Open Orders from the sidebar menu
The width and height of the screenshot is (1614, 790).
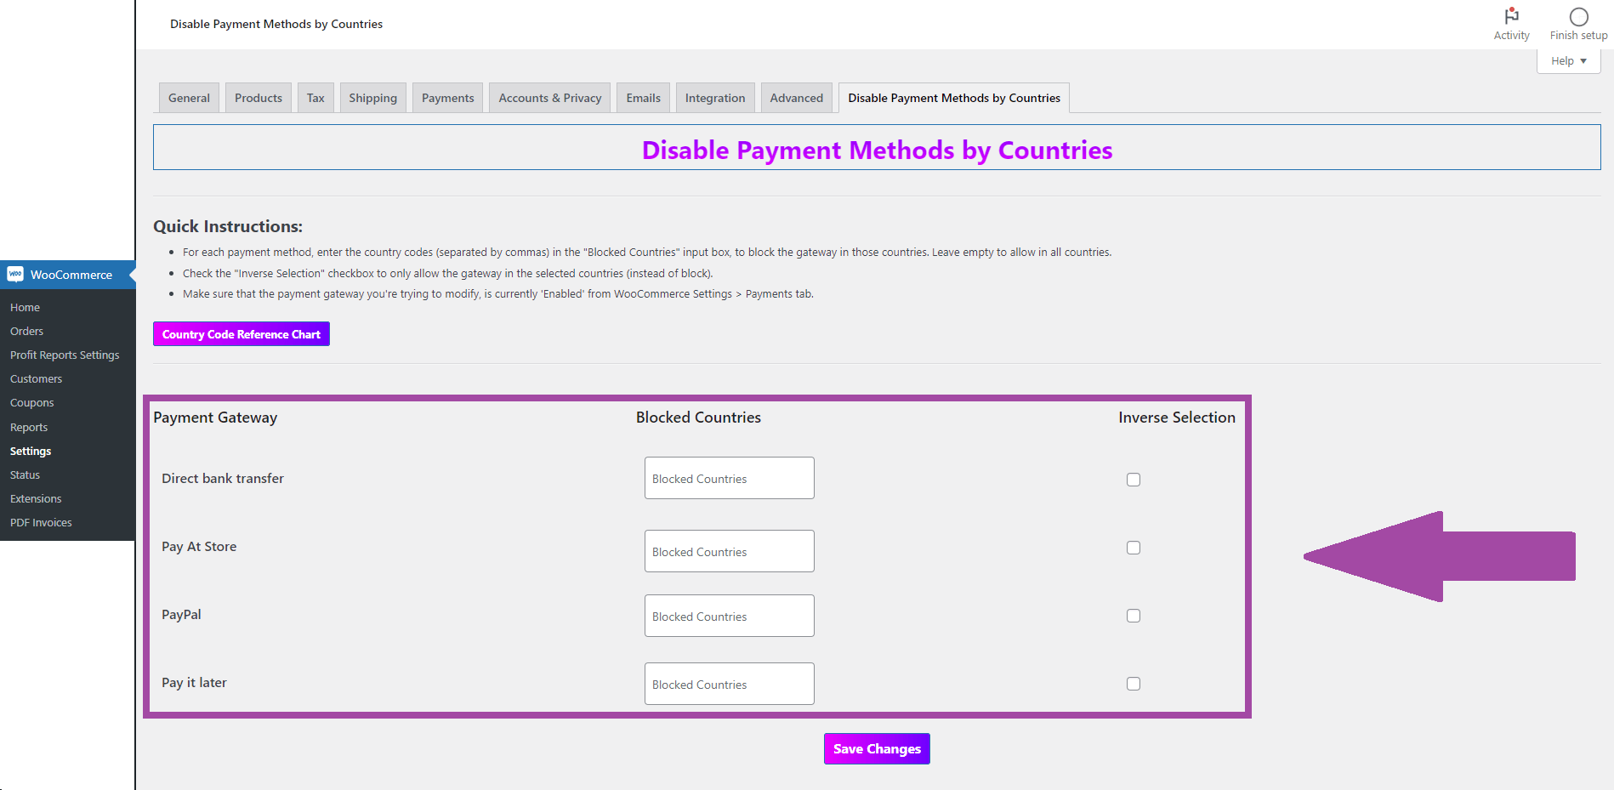(26, 331)
